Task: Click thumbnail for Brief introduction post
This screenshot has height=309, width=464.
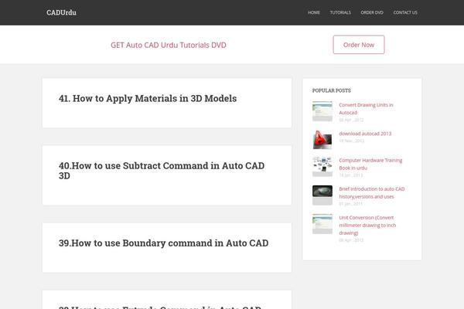Action: (322, 195)
